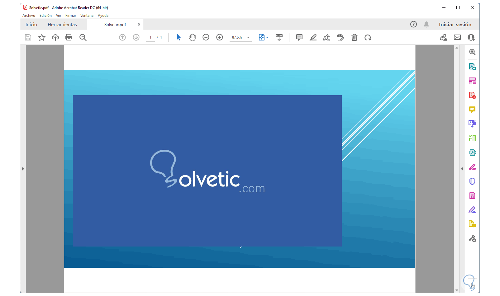
Task: Choose the selection arrow tool
Action: point(179,37)
